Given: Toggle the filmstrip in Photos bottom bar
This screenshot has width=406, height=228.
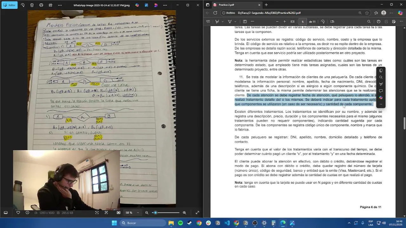Looking at the screenshot, I should 5,212.
